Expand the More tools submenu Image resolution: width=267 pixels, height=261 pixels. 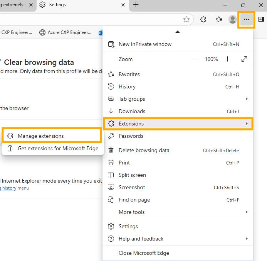click(x=178, y=212)
